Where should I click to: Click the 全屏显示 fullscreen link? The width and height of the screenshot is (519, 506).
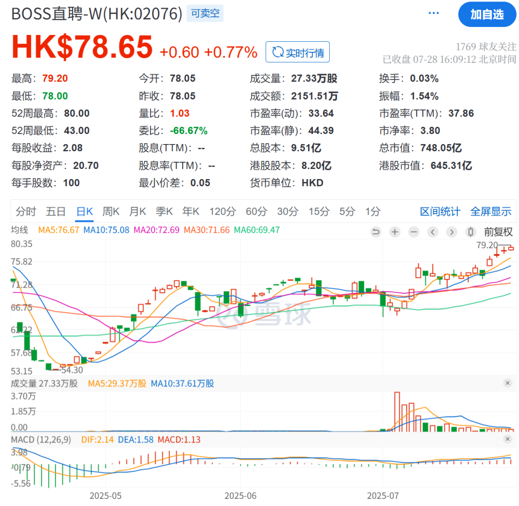click(491, 211)
